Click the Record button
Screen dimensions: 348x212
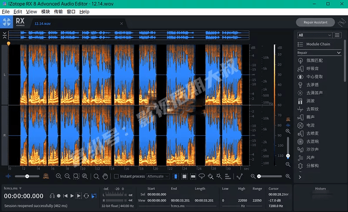click(59, 196)
